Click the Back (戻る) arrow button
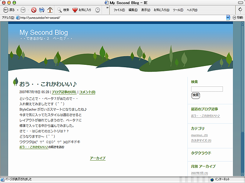Screen dimensions: 245x183 (x=6, y=10)
